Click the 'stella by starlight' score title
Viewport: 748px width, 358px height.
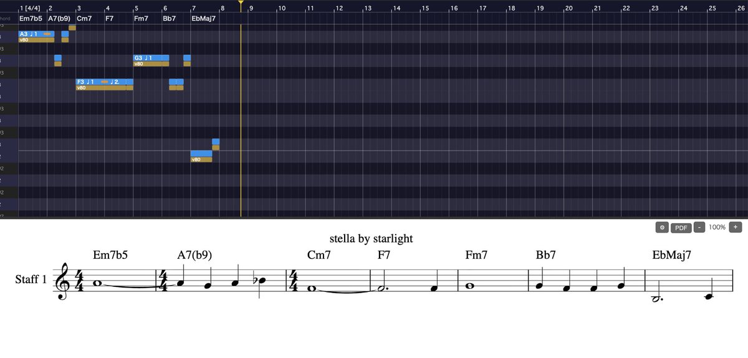372,238
